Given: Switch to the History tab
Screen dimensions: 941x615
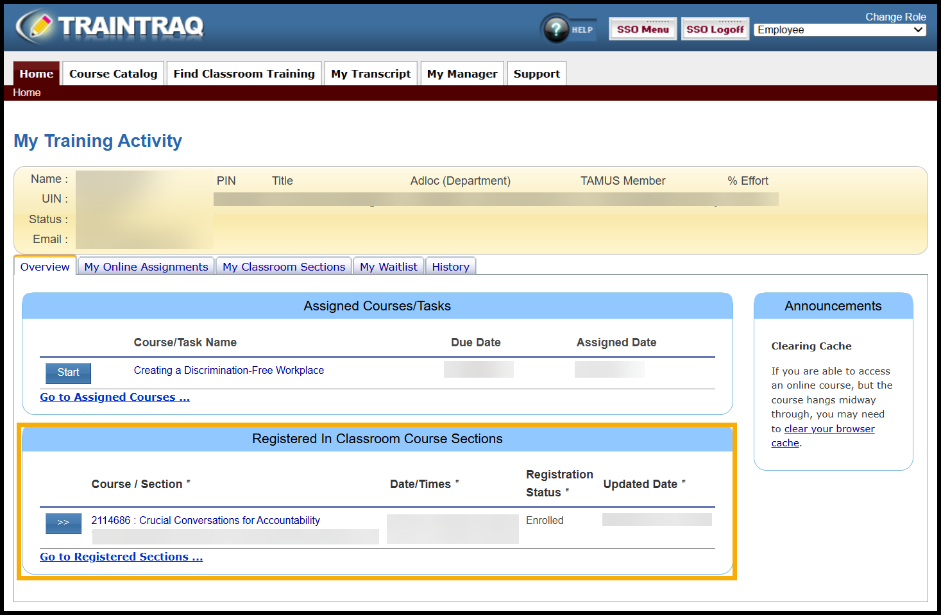Looking at the screenshot, I should tap(450, 266).
